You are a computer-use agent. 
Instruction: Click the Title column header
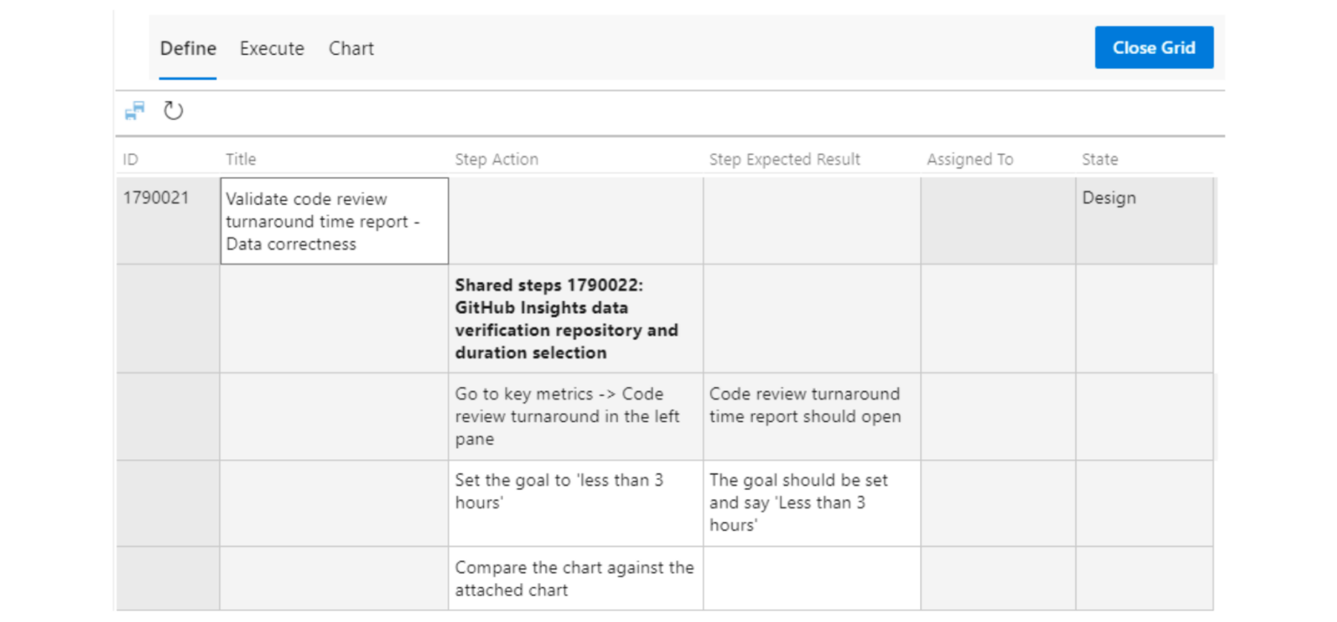click(240, 159)
